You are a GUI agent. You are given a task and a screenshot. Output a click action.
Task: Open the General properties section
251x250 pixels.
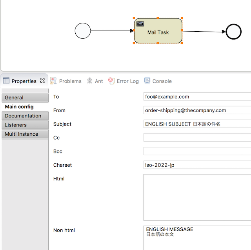pyautogui.click(x=25, y=98)
